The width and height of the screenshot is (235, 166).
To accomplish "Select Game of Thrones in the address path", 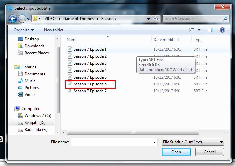I will tap(78, 19).
